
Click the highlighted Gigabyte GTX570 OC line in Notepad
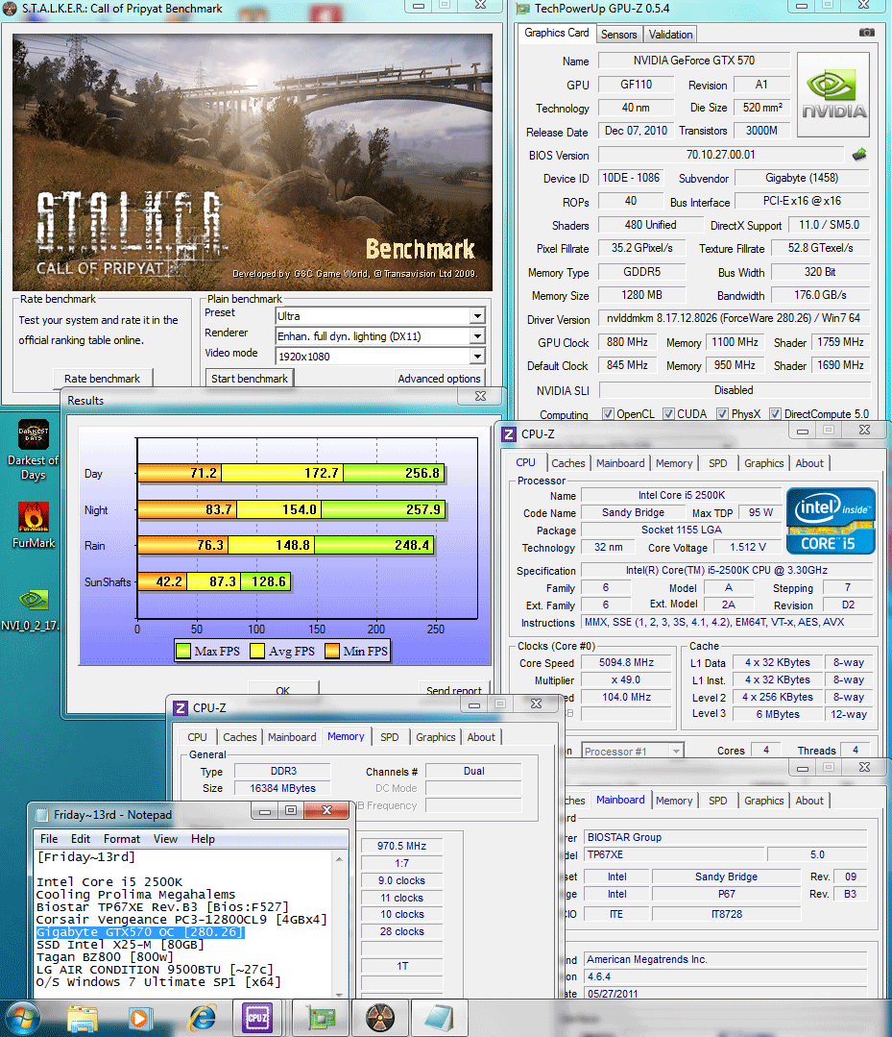click(140, 932)
